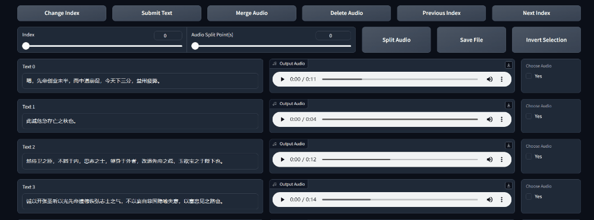Click the Index slider handle

point(26,46)
